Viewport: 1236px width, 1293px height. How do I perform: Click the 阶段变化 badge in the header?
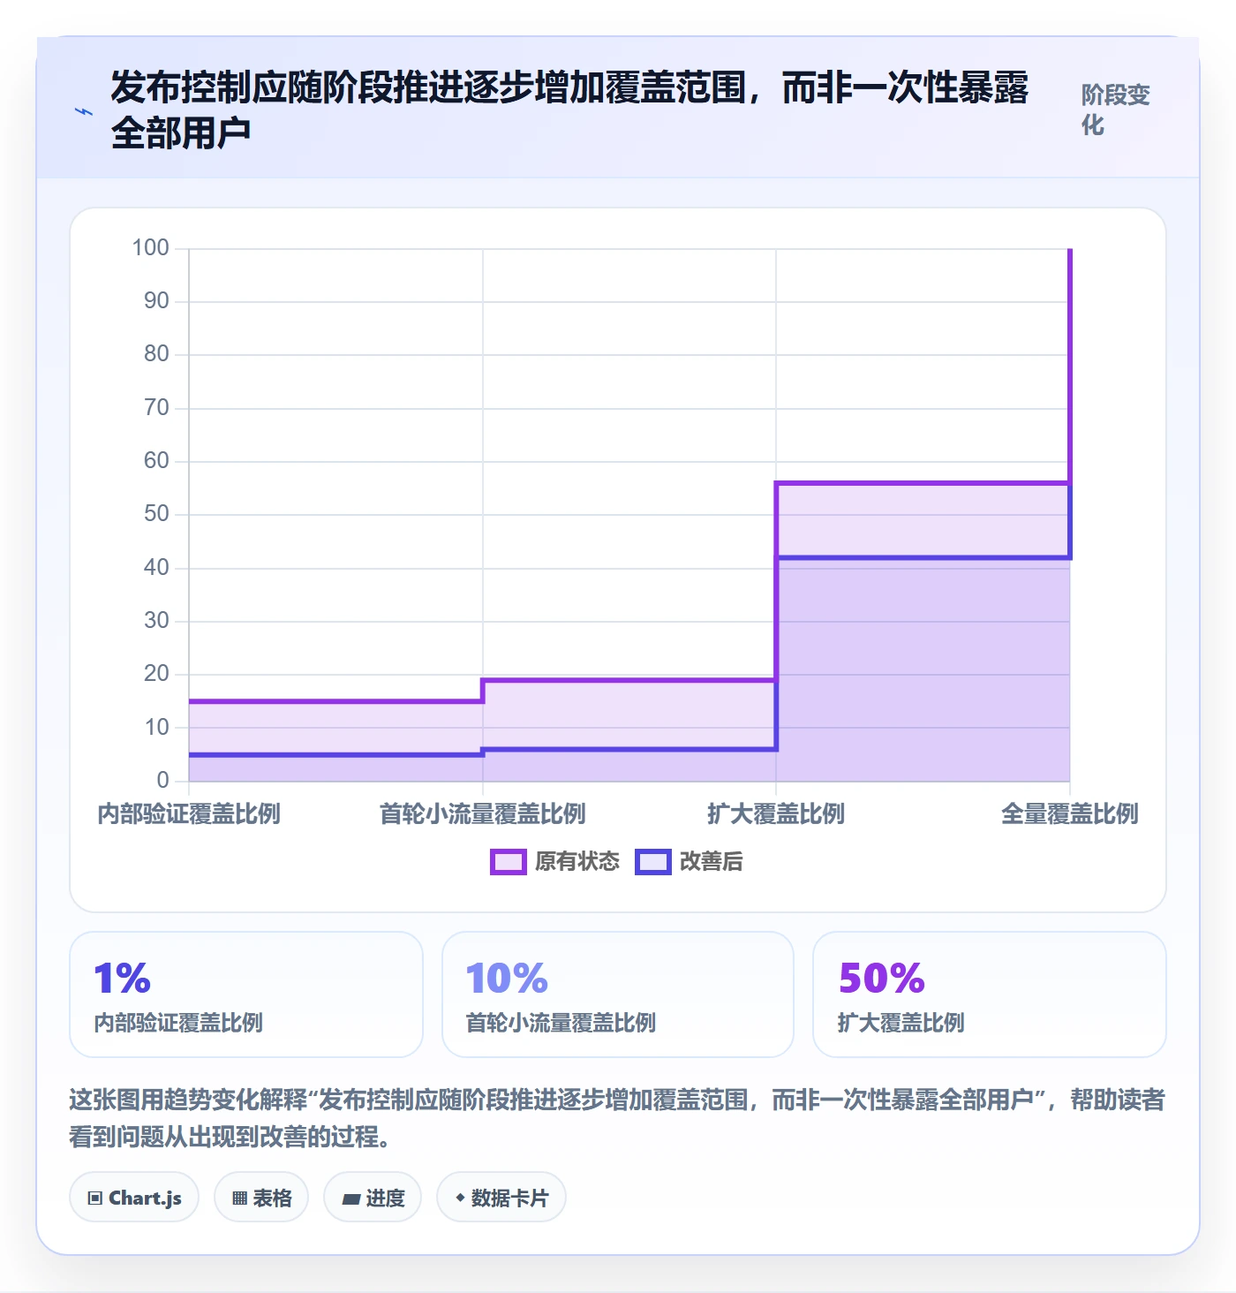point(1116,110)
